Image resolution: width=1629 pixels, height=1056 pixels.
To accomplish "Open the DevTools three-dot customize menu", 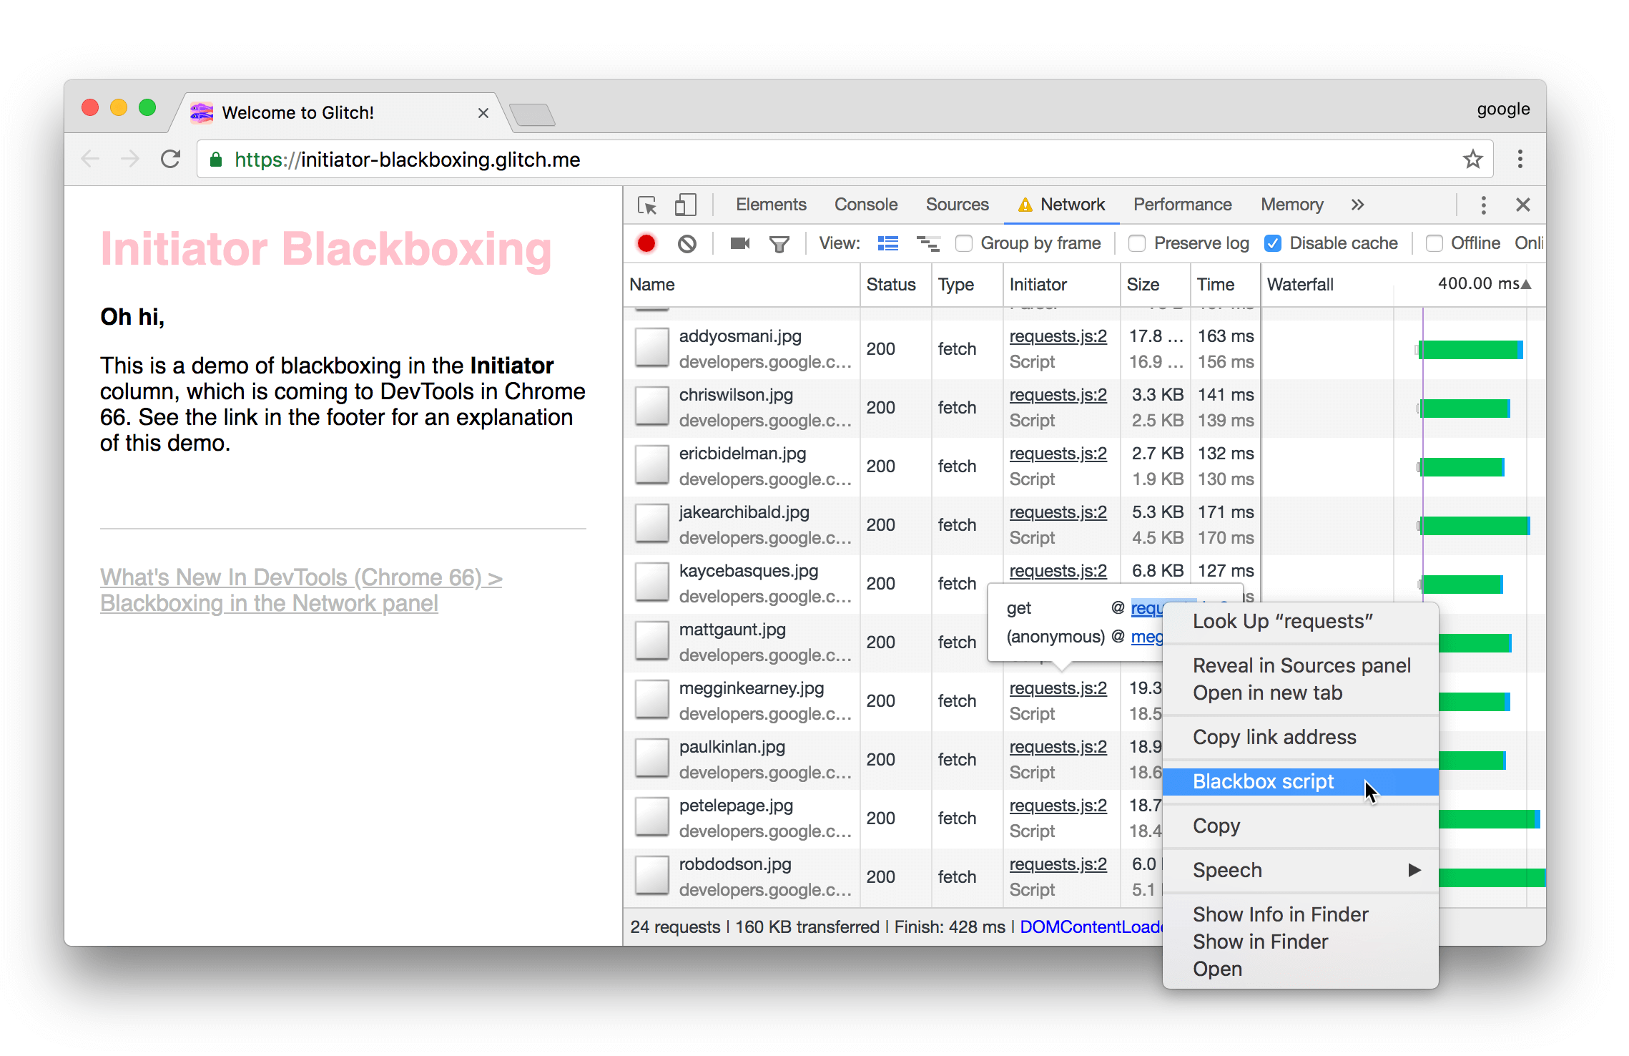I will point(1483,205).
